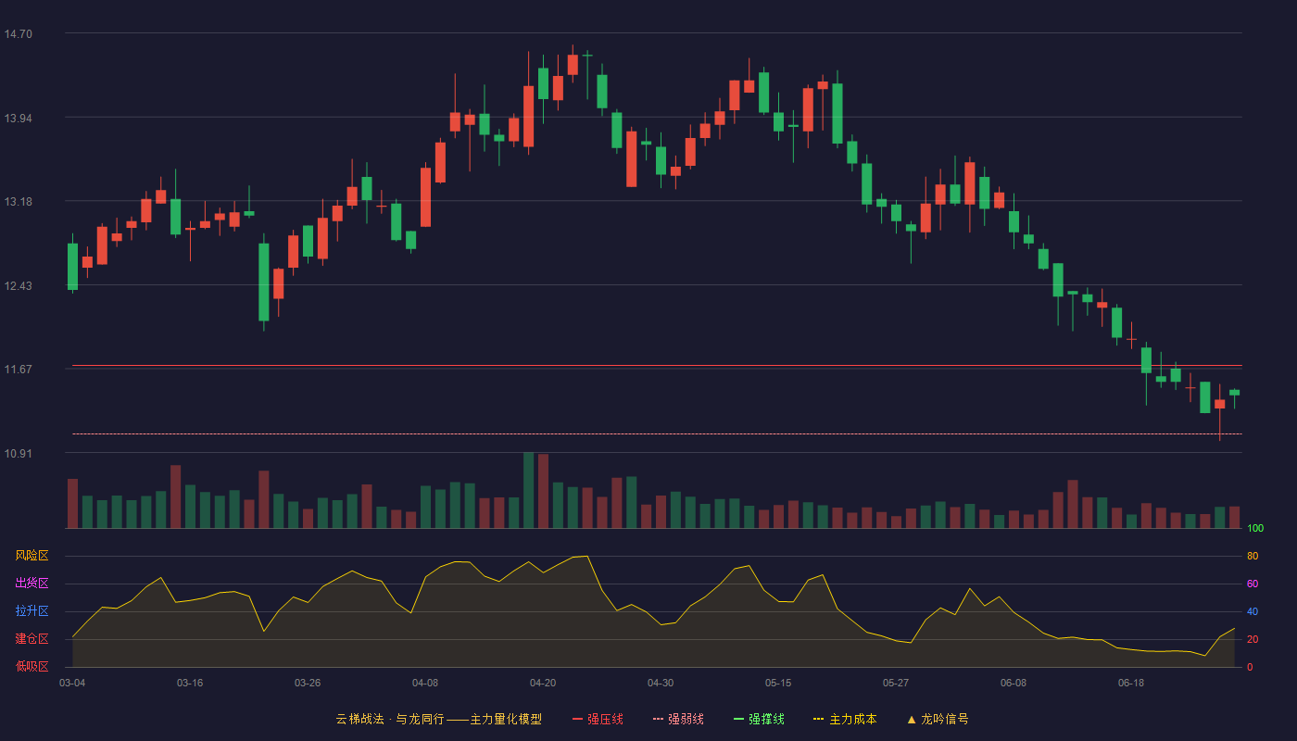The height and width of the screenshot is (741, 1297).
Task: Click the 100 indicator scale label
Action: (1255, 529)
